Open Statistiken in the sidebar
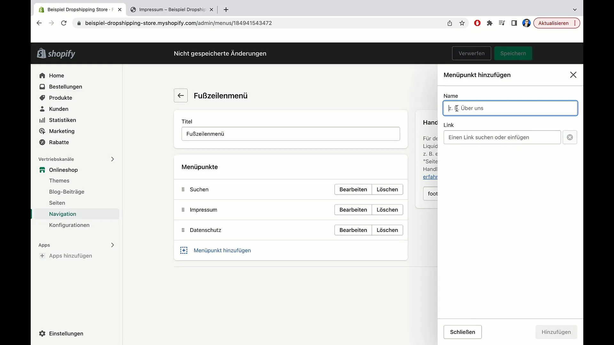Viewport: 614px width, 345px height. [62, 120]
